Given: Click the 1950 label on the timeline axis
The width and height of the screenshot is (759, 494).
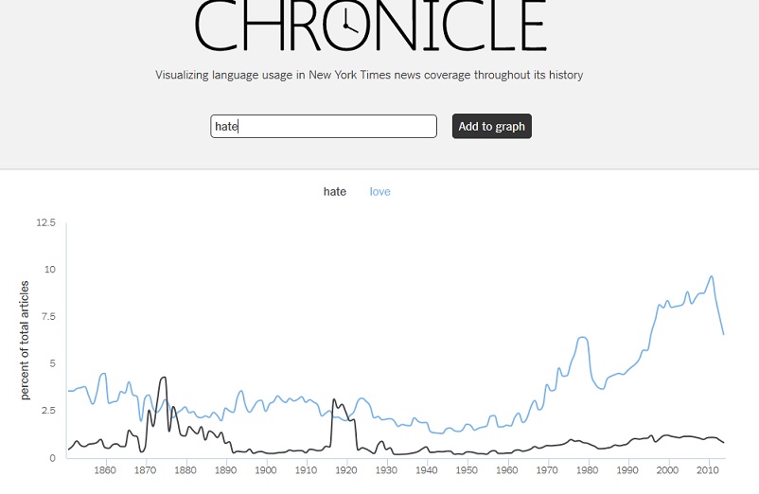Looking at the screenshot, I should 467,470.
